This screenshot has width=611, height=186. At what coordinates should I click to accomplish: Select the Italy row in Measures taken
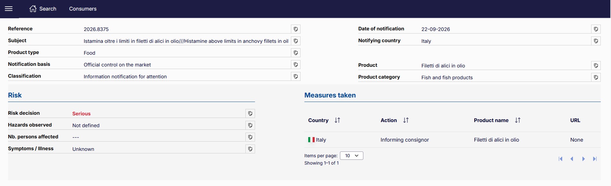coord(452,140)
